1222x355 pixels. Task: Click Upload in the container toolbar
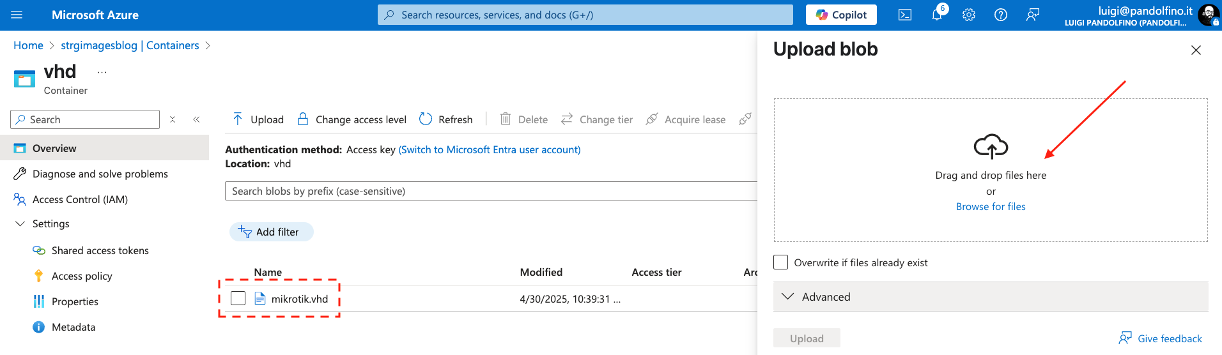259,119
